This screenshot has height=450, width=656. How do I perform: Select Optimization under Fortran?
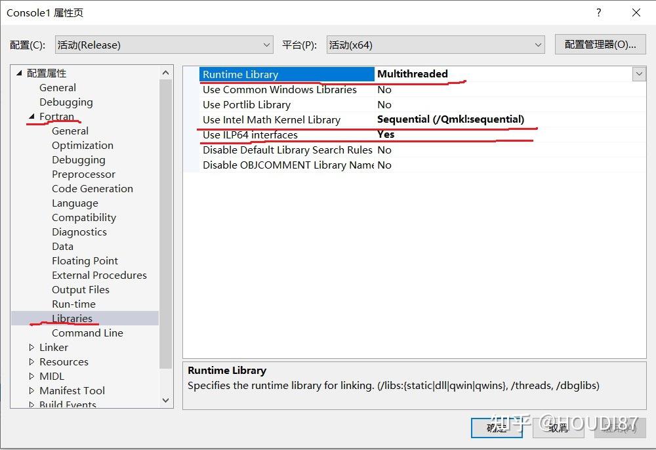[x=82, y=145]
